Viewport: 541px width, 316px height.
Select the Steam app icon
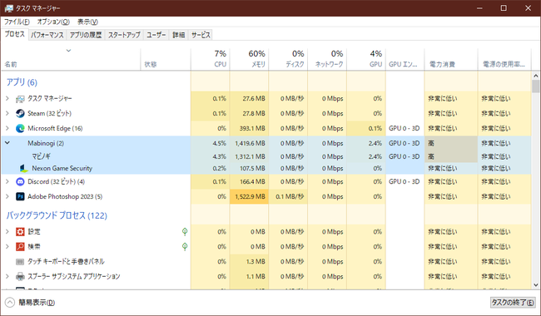click(20, 113)
